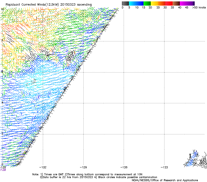This screenshot has height=182, width=207.
Task: Click the 'Data buffer is 22 hrs' note line
Action: click(98, 177)
